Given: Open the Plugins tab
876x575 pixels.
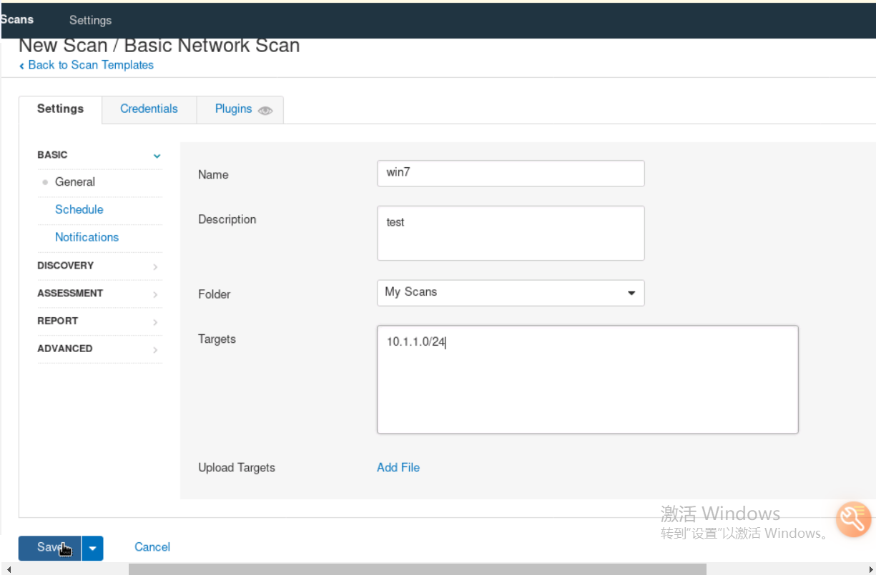Looking at the screenshot, I should tap(234, 109).
